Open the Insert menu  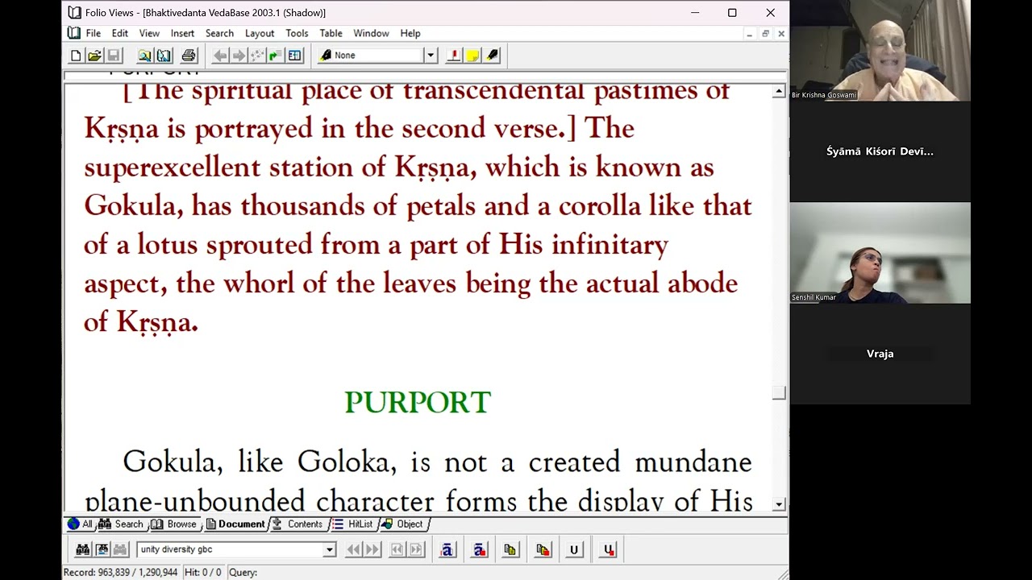click(x=182, y=33)
